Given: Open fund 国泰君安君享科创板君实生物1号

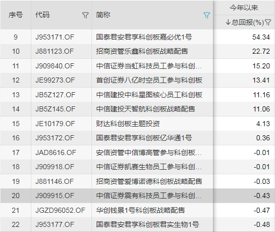Looking at the screenshot, I should tap(148, 224).
